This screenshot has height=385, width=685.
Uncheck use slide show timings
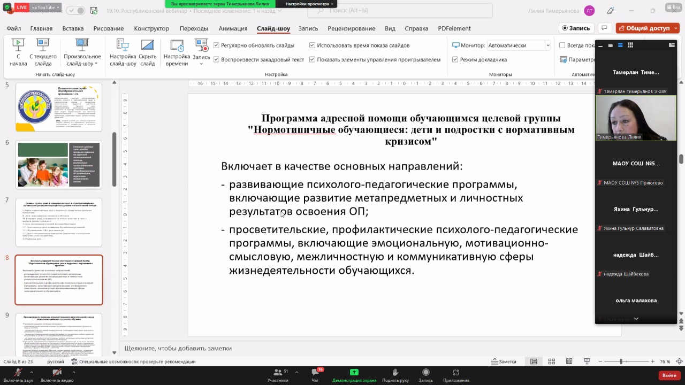pos(313,45)
